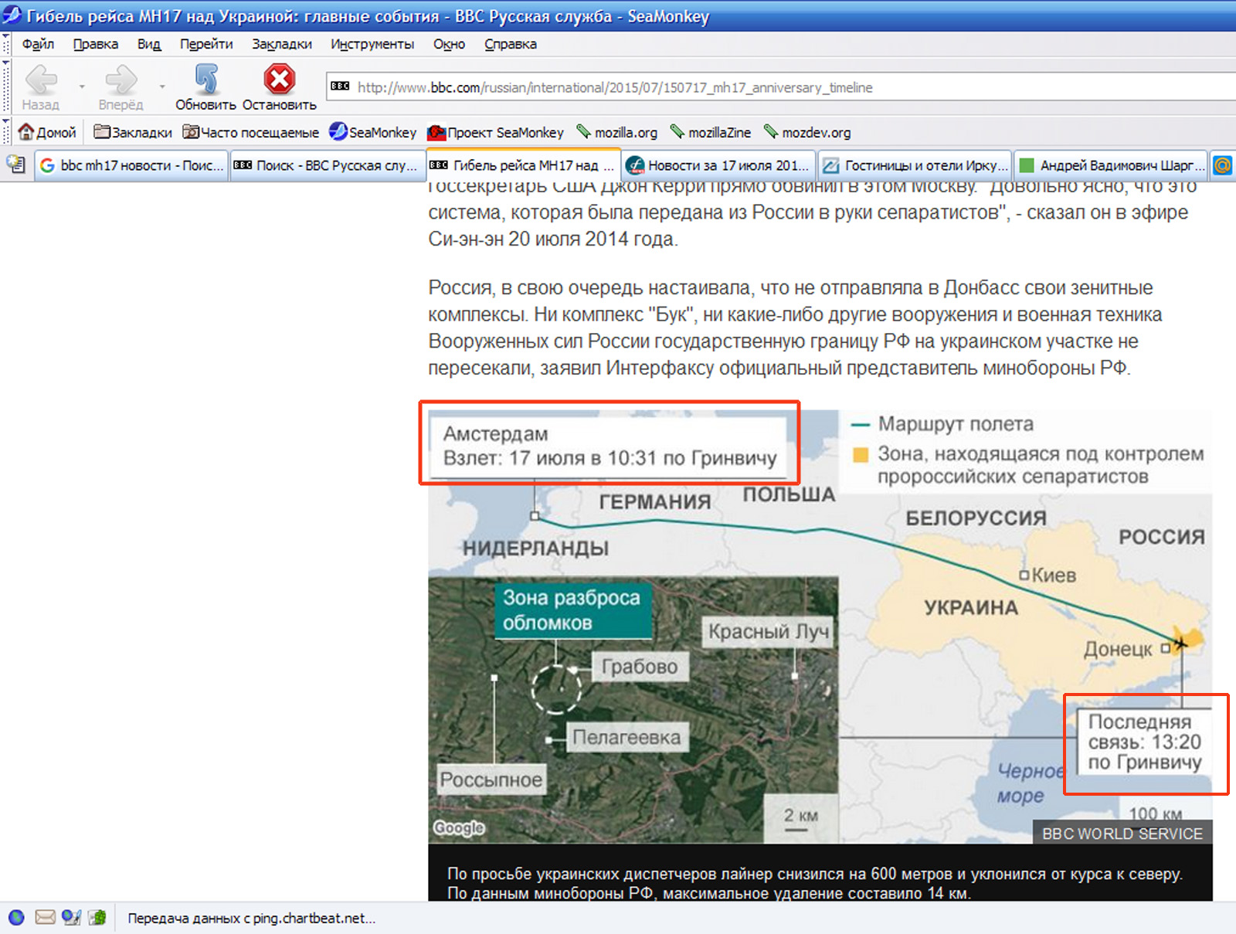Screen dimensions: 1236x934
Task: Open the Инструменты menu
Action: [372, 44]
